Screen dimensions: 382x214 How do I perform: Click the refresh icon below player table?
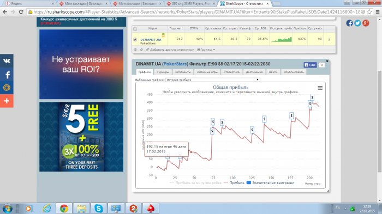141,50
